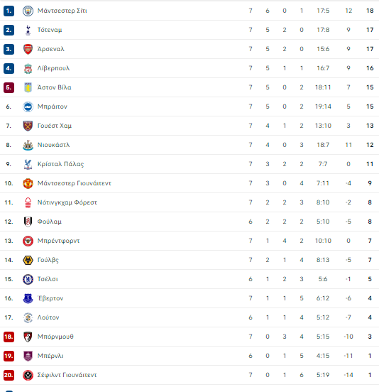Click the Newcastle club crest
Image resolution: width=379 pixels, height=392 pixels.
click(28, 145)
